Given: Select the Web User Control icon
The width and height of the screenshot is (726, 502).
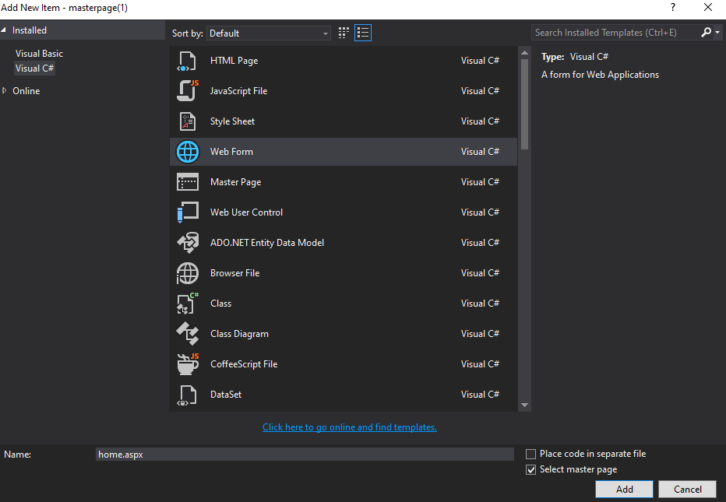Looking at the screenshot, I should pos(187,212).
